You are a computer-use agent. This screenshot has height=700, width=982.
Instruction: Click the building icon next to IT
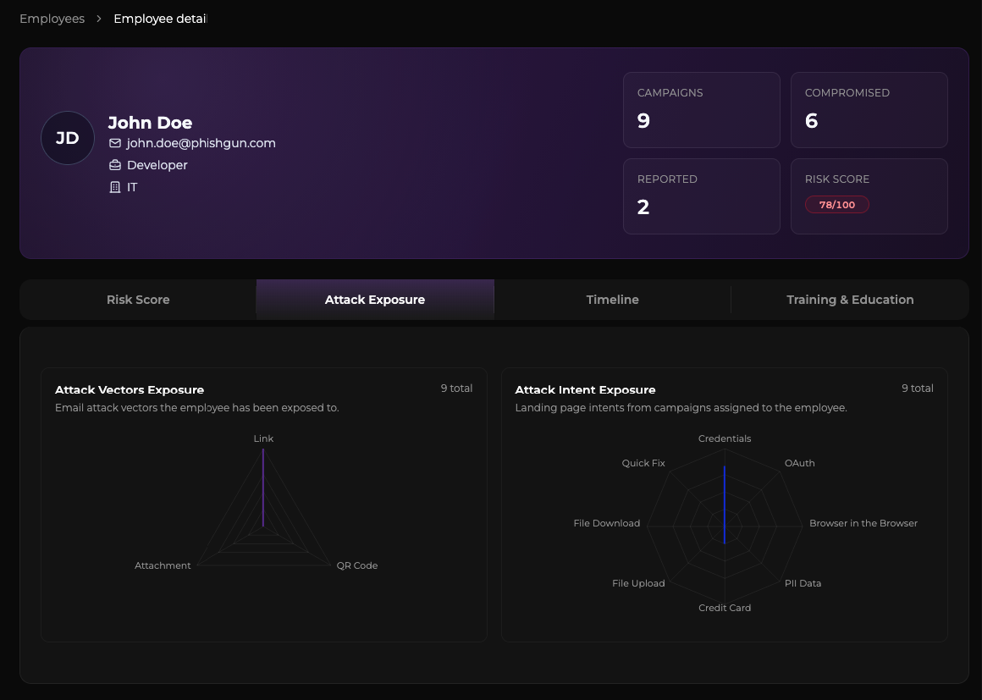(x=114, y=187)
